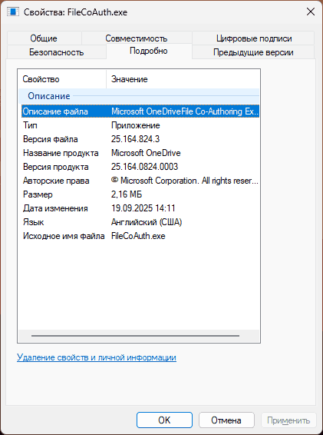Open the Предыдущие версии tab
This screenshot has height=435, width=323.
253,52
